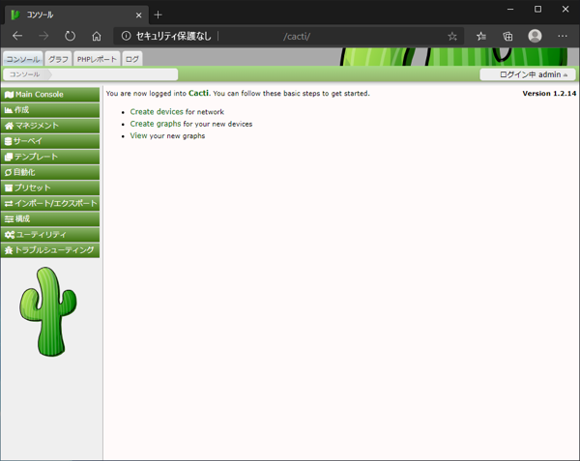The image size is (580, 461).
Task: Open Main Console in the sidebar
Action: [x=50, y=95]
